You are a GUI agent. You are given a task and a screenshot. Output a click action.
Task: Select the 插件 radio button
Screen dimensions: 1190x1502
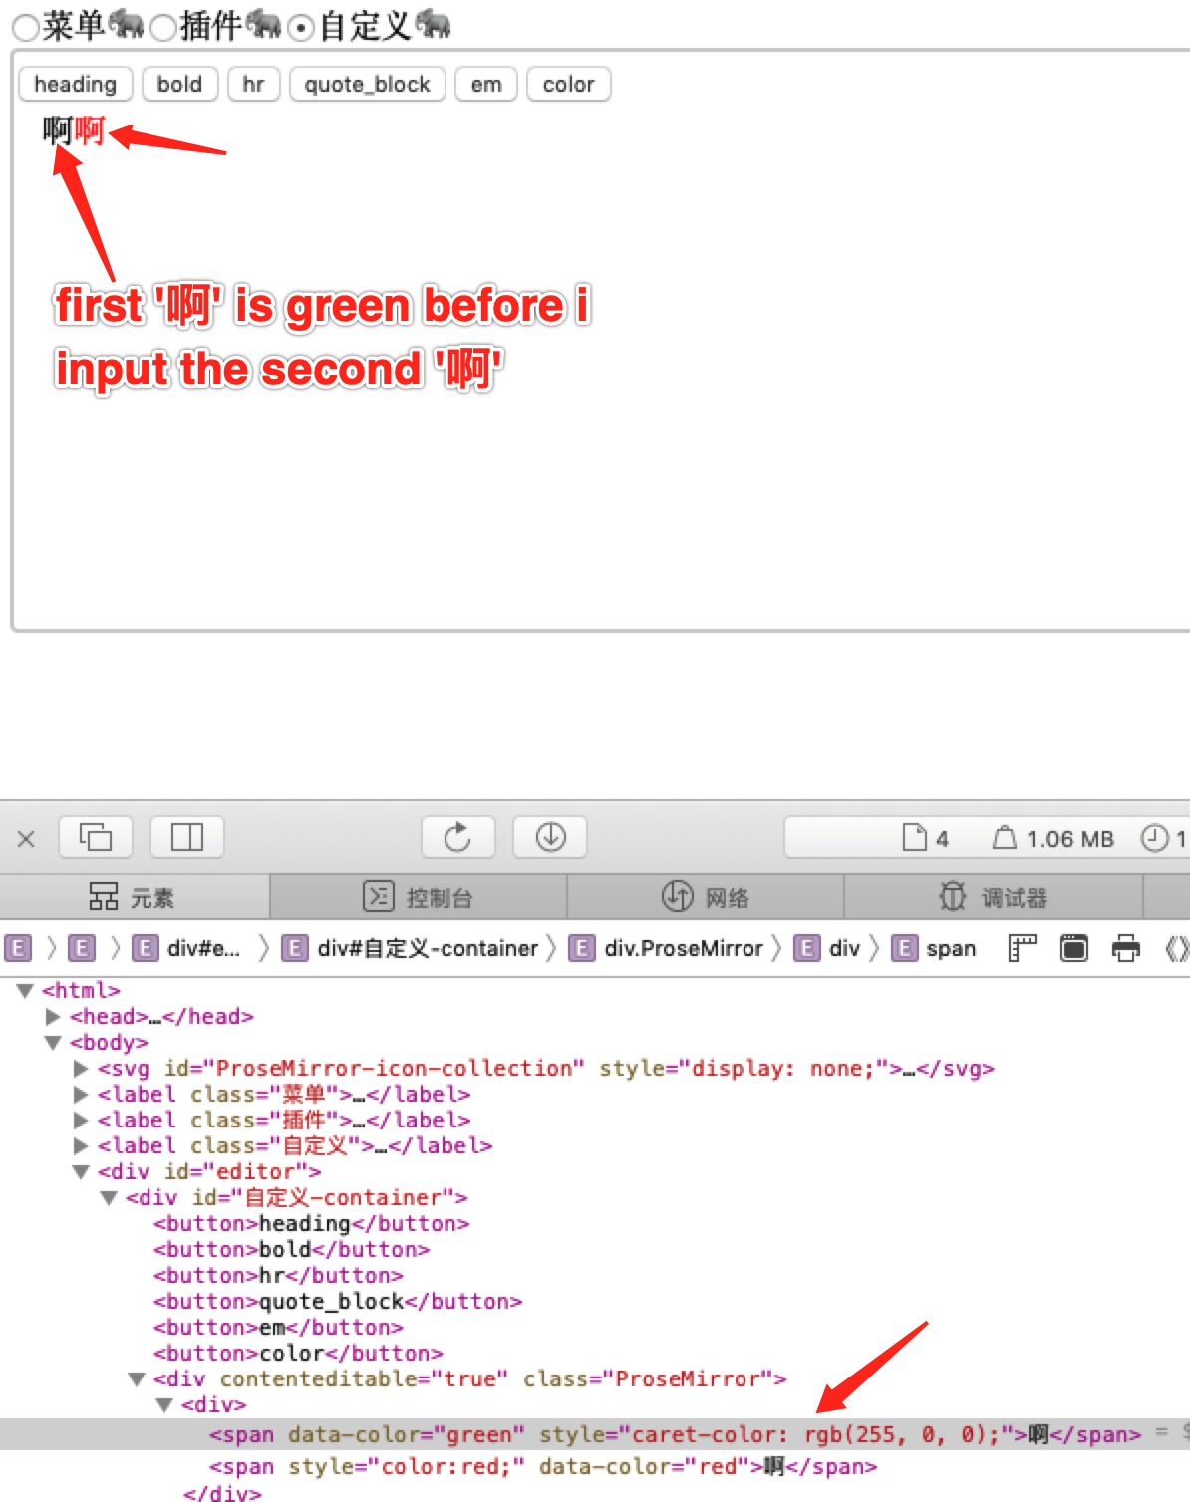(160, 28)
